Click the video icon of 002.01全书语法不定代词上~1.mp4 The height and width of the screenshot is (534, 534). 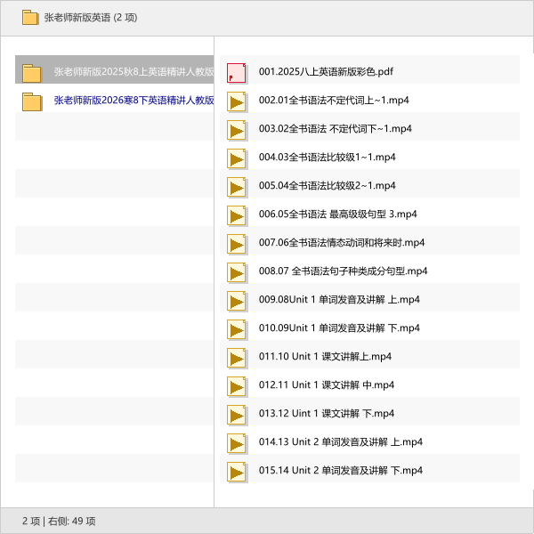point(237,101)
